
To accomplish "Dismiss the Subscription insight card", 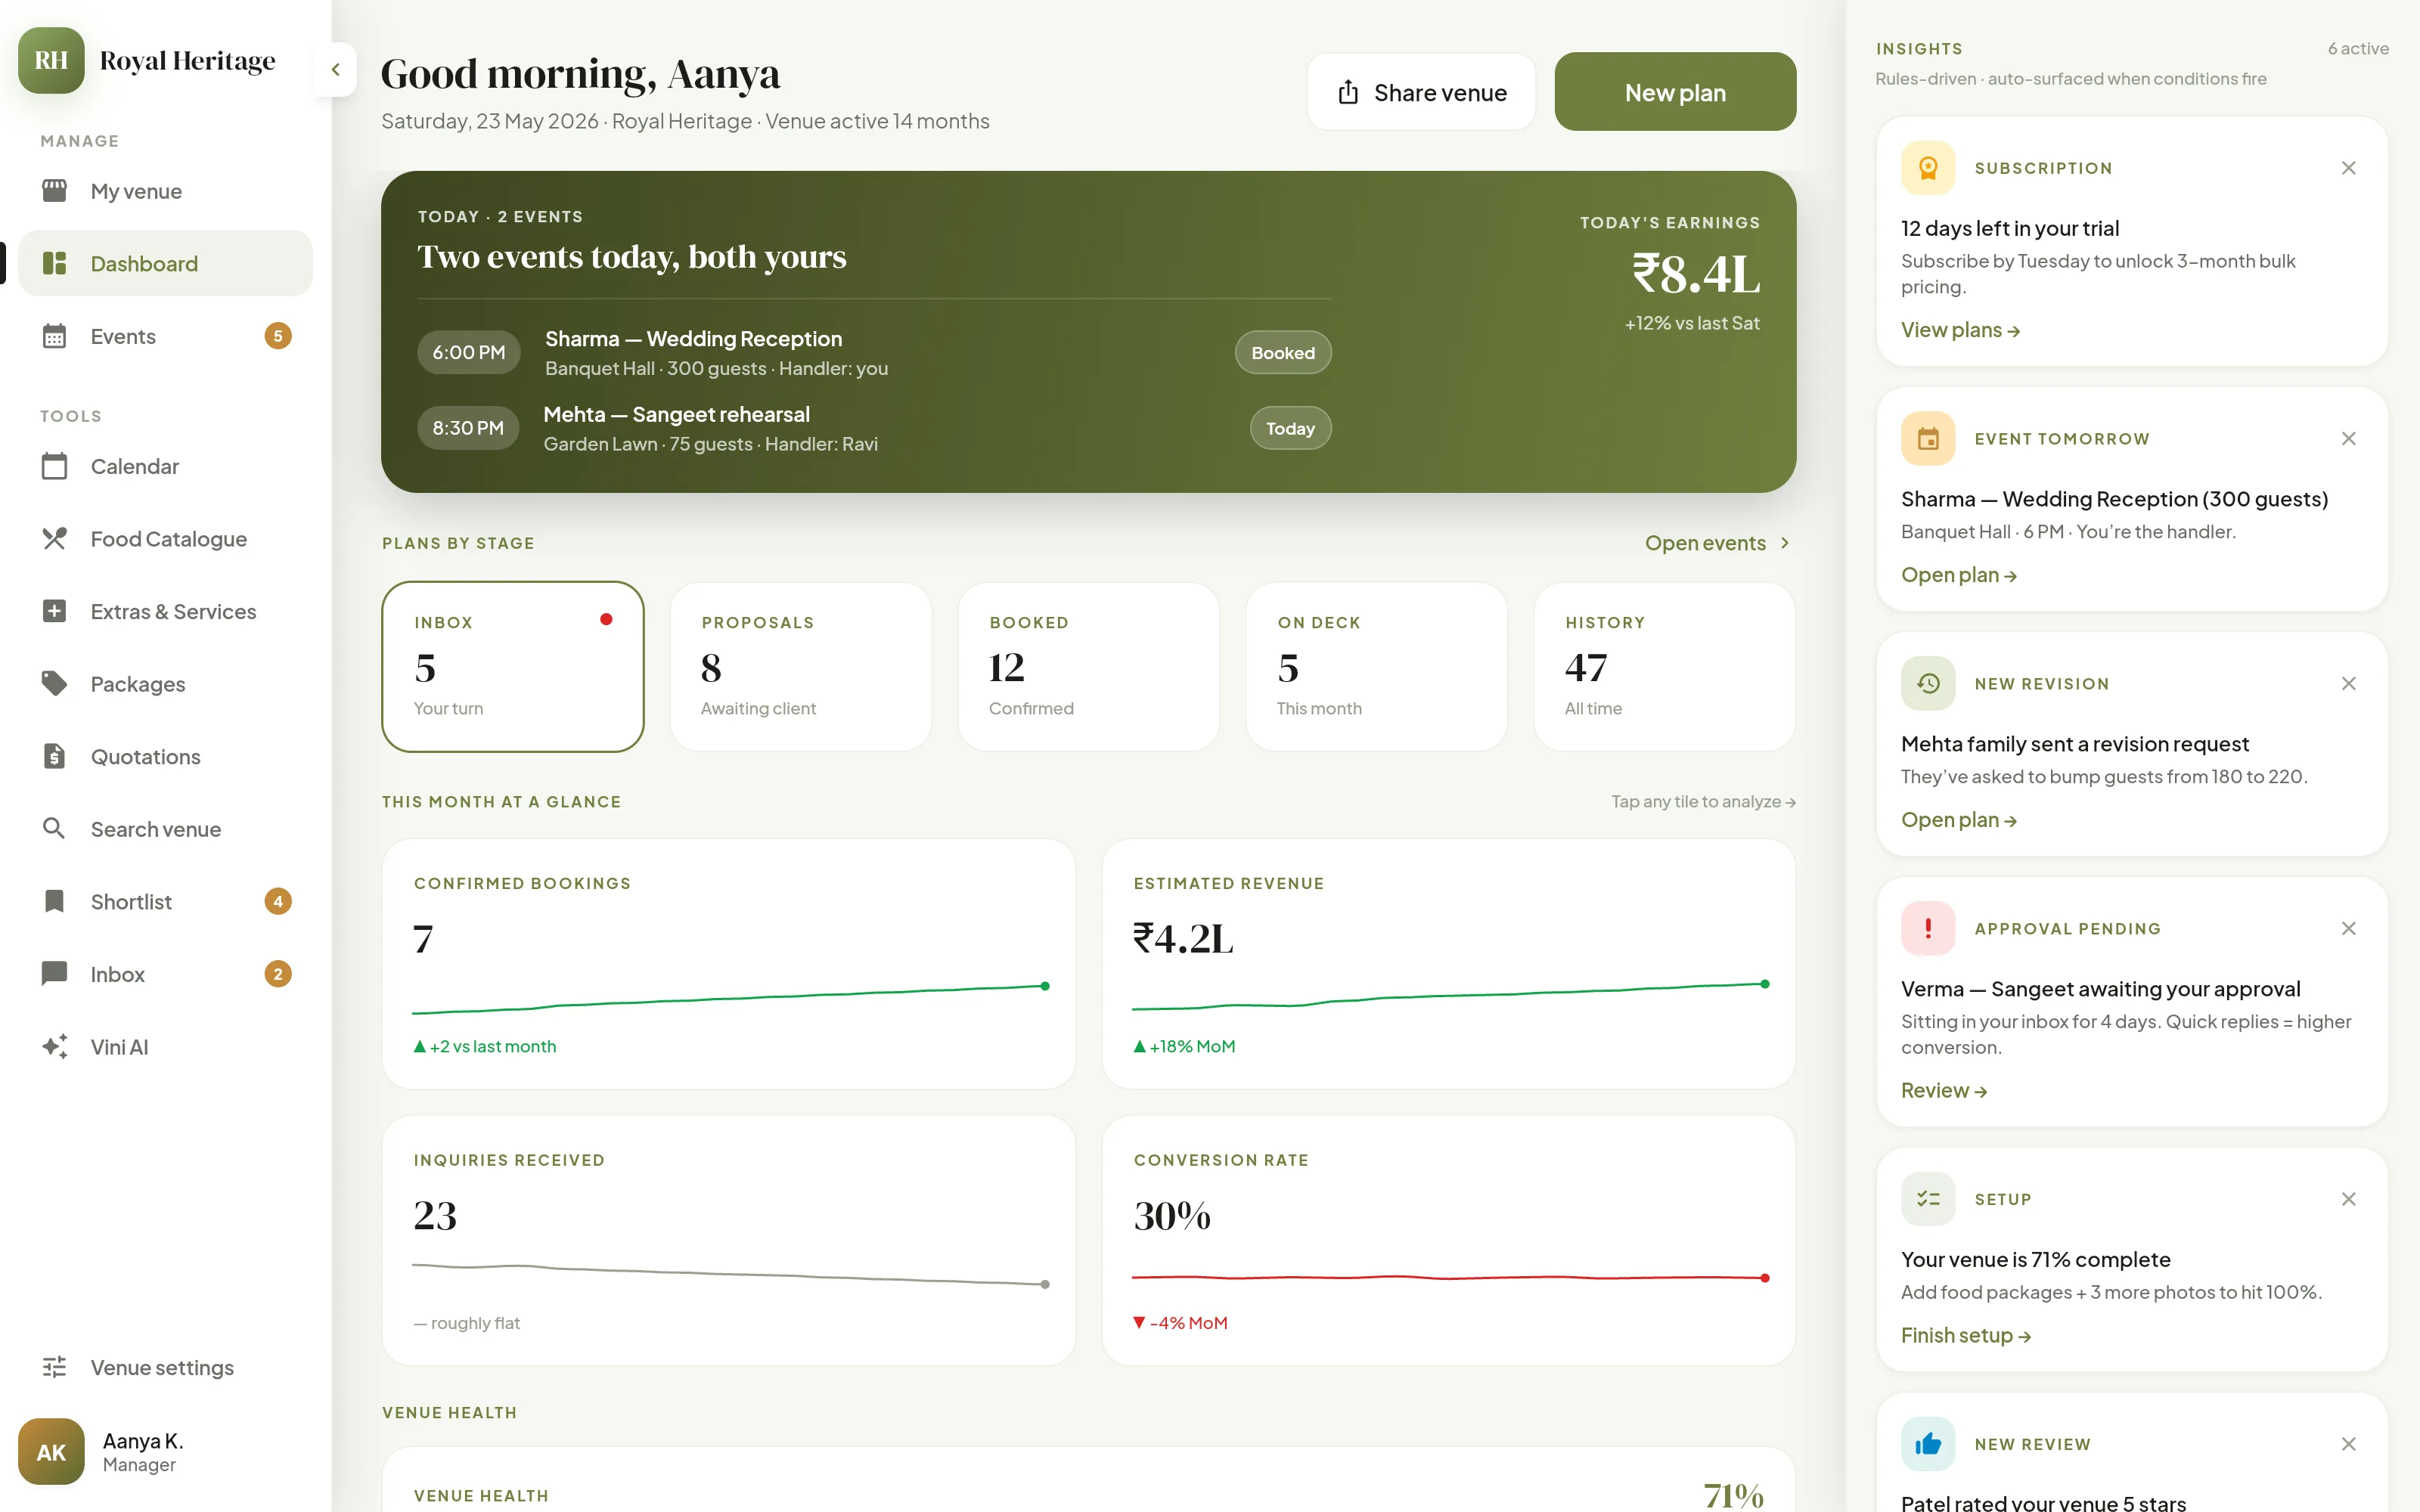I will tap(2349, 168).
